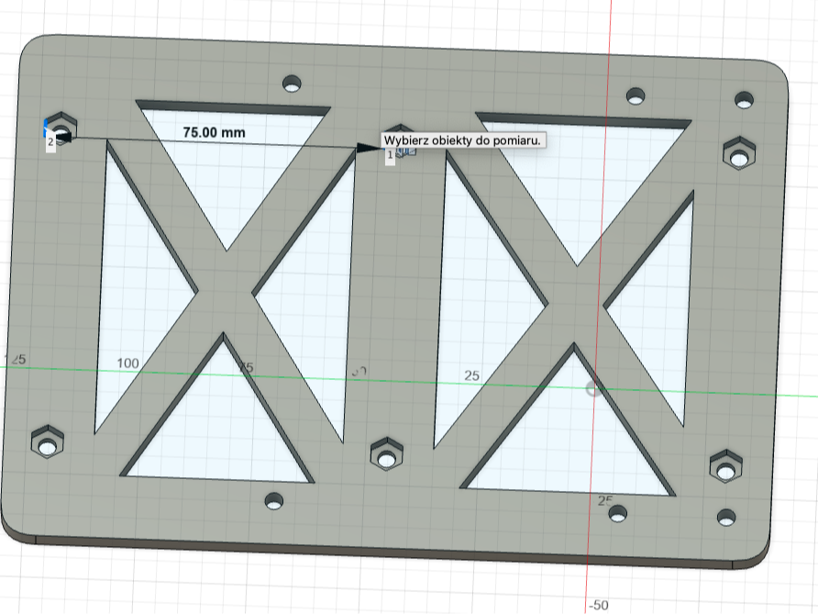
Task: Click the crossing center of the right X brace
Action: tap(575, 306)
